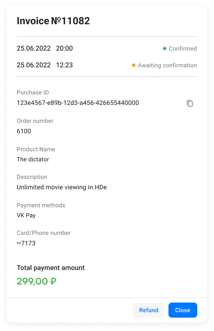The image size is (214, 331).
Task: Click the Refund button
Action: click(x=148, y=310)
